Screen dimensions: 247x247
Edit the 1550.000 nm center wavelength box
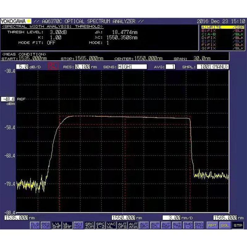pos(124,218)
